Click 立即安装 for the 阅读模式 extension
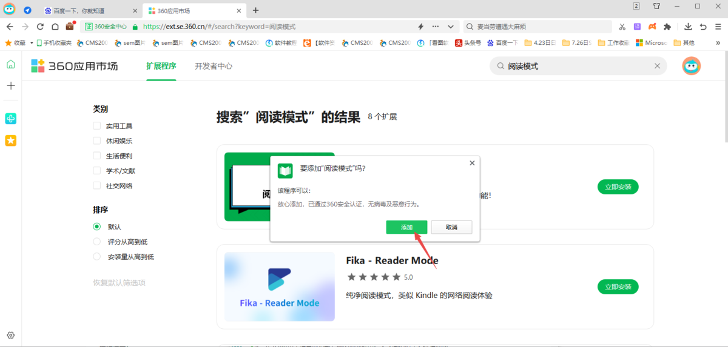 (618, 187)
